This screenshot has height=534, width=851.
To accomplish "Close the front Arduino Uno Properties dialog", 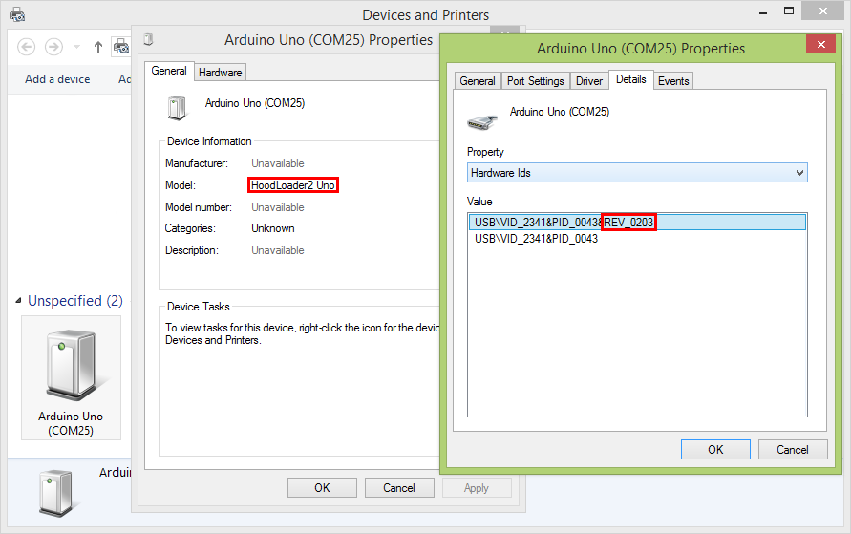I will (821, 45).
